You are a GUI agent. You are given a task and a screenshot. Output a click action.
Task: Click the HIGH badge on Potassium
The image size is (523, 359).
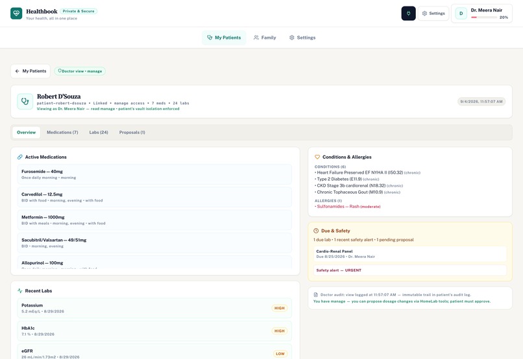coord(280,308)
